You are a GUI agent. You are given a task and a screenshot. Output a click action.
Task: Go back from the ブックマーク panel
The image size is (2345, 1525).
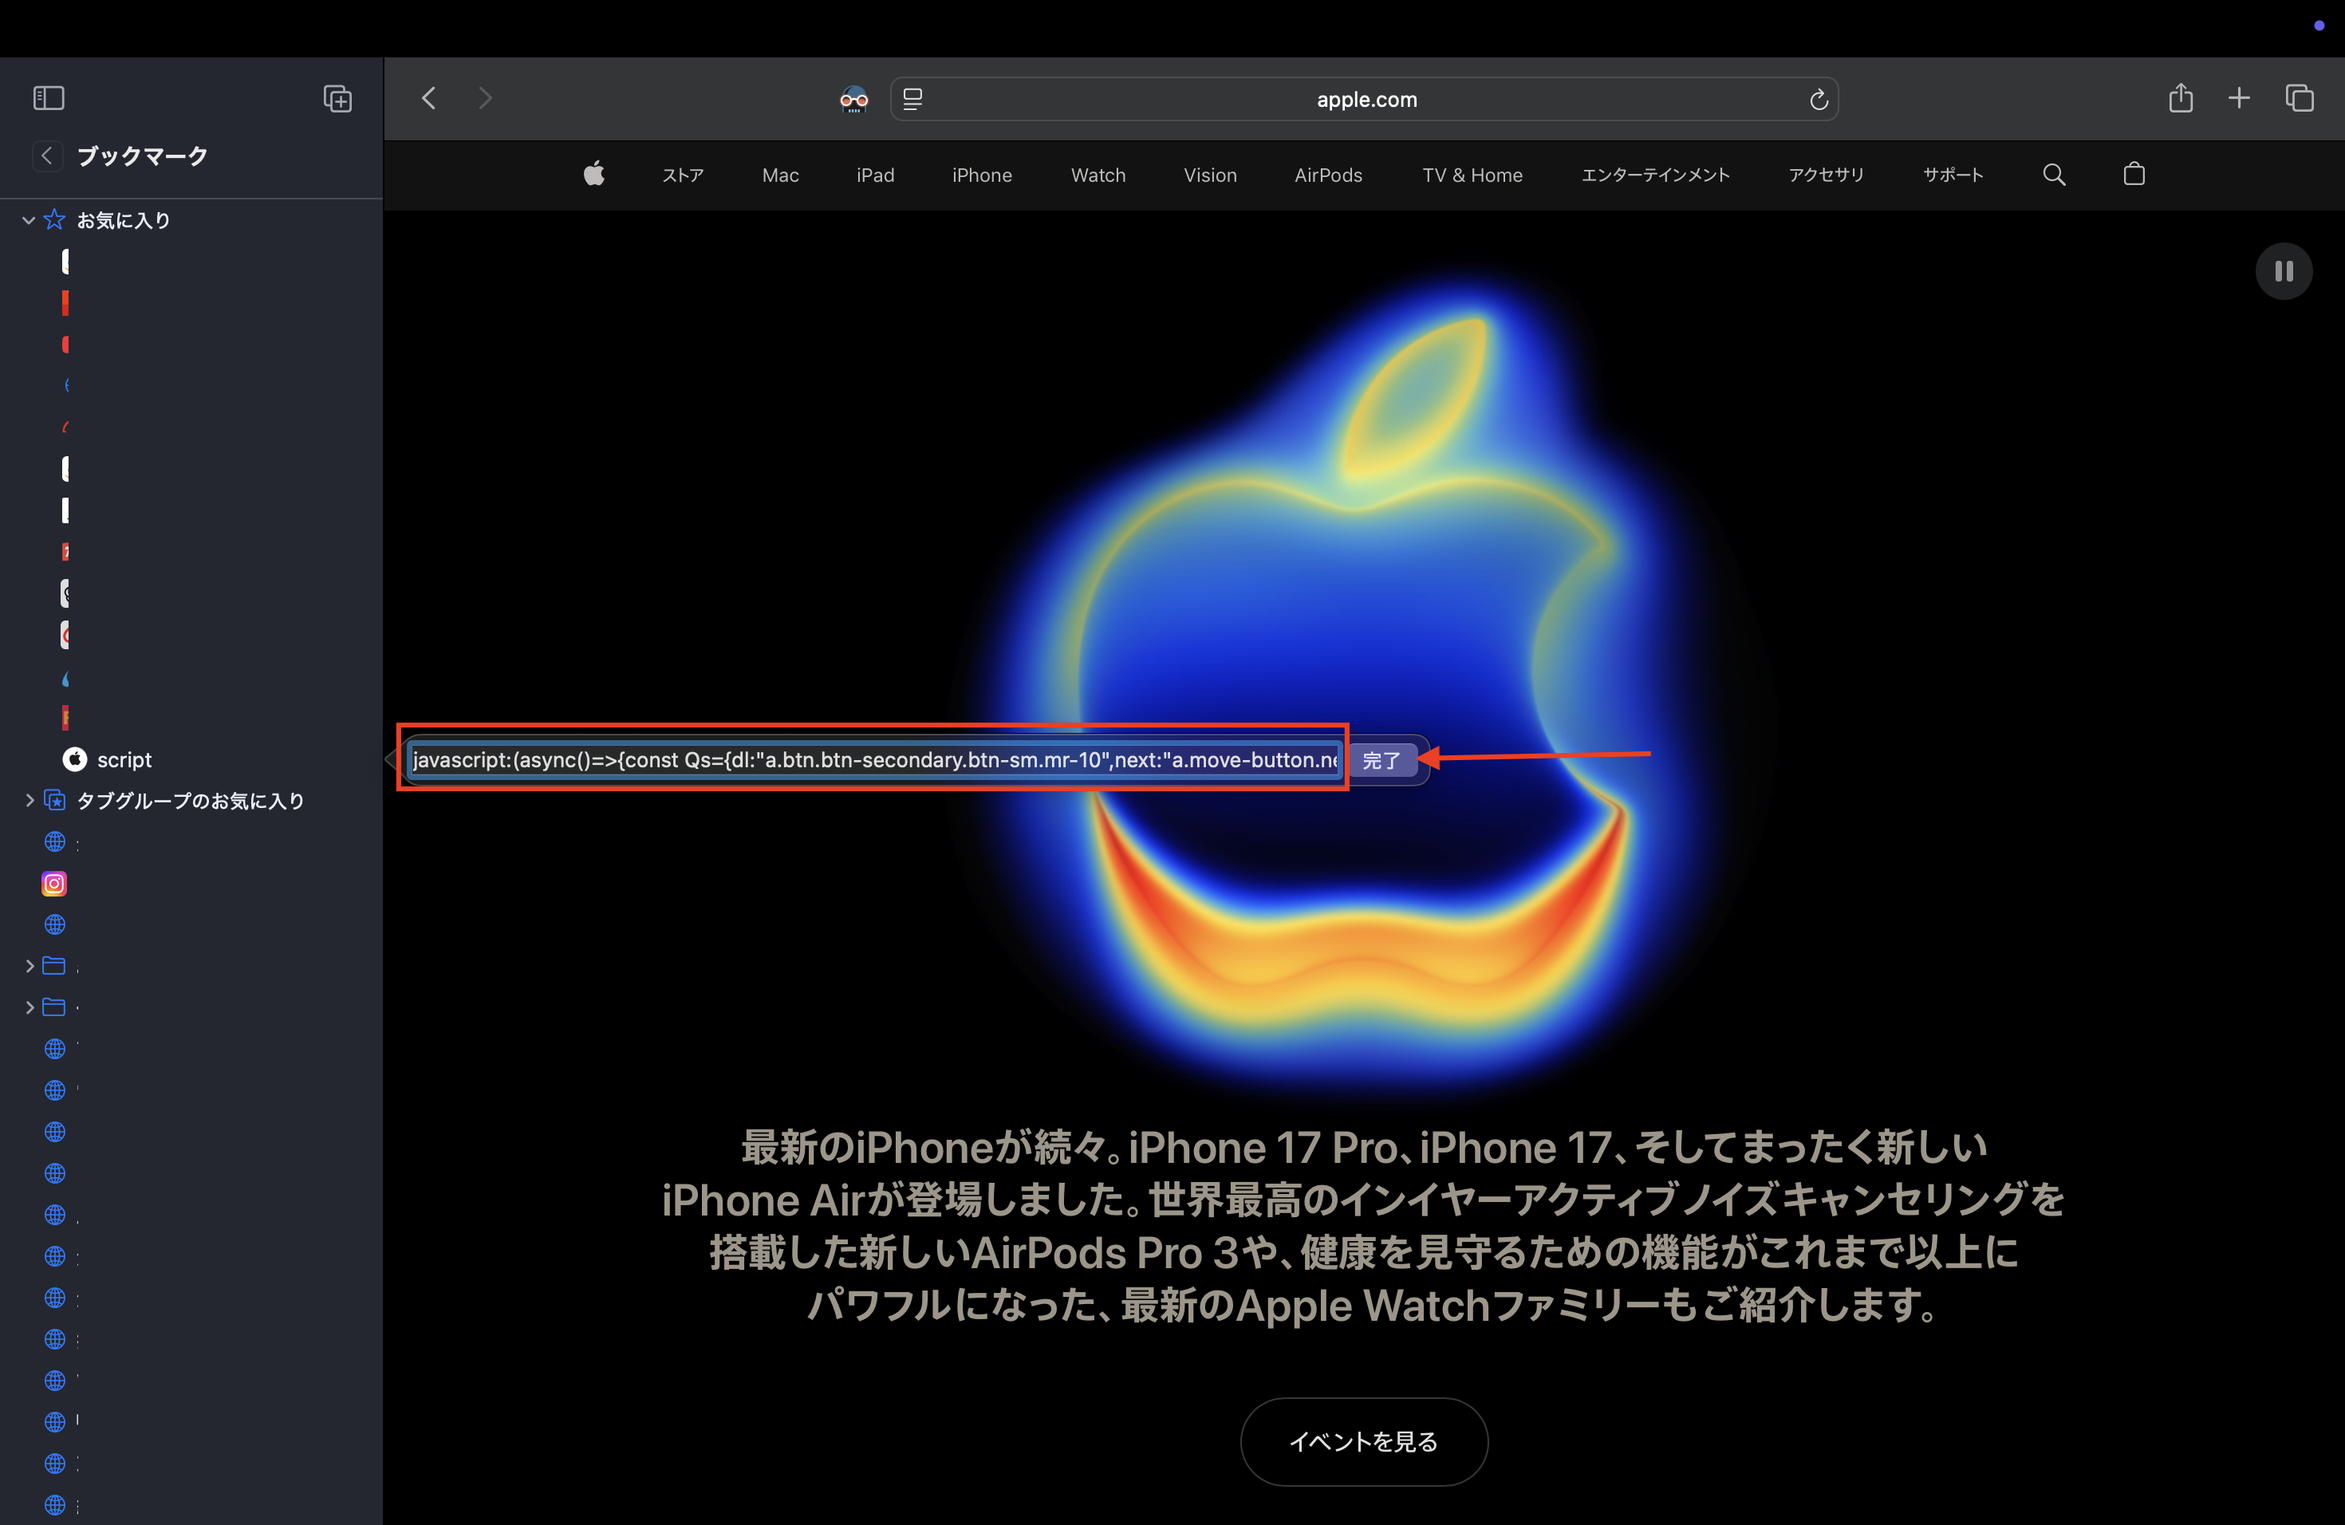pos(46,156)
